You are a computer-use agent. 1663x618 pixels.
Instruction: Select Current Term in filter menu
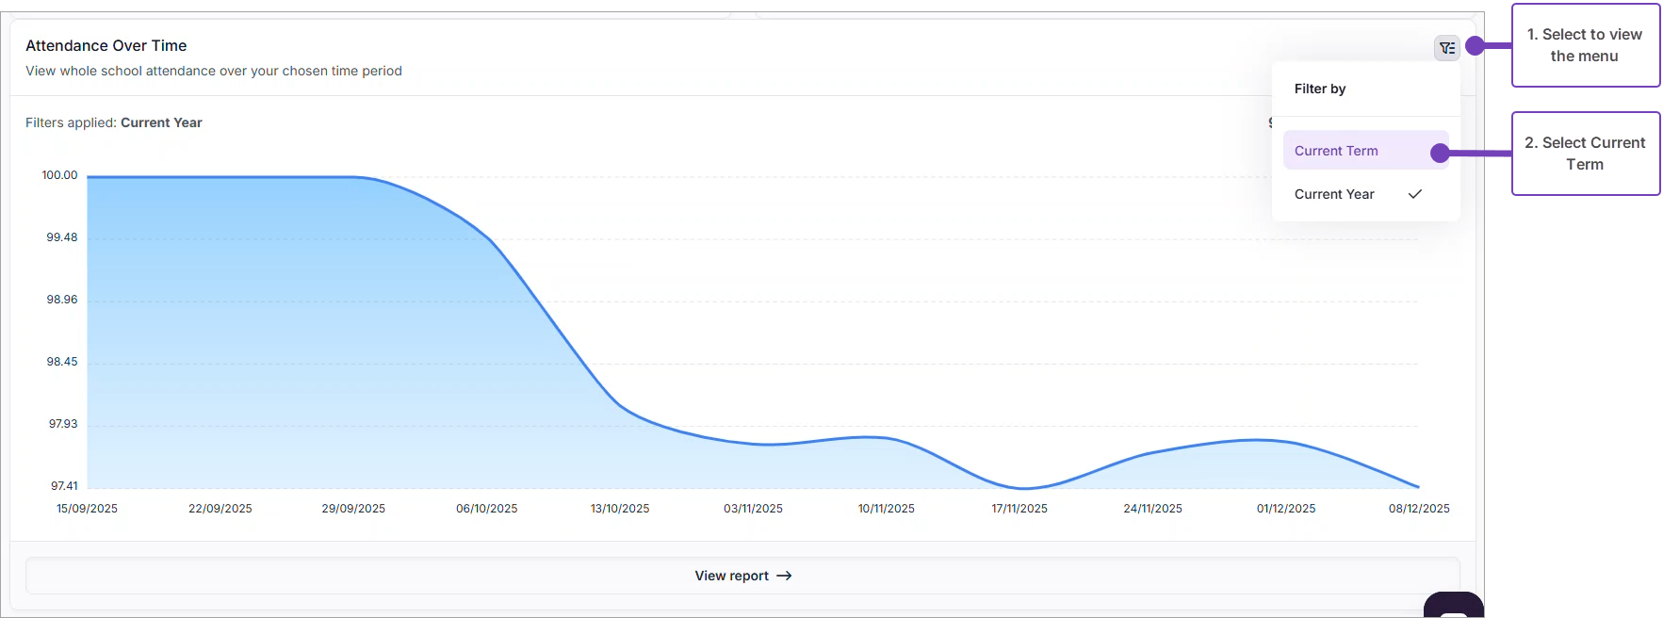[1336, 151]
